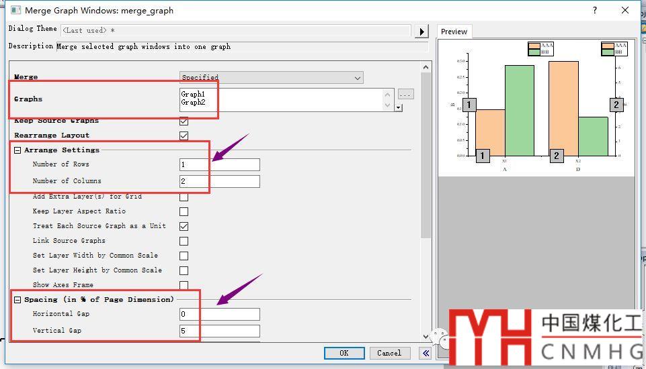
Task: Click the Dialog Theme text field
Action: [236, 30]
